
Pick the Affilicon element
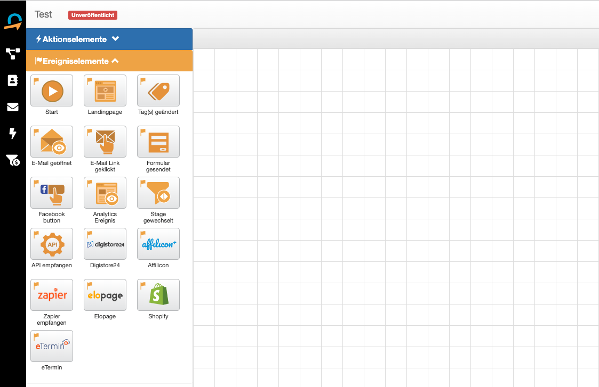(158, 244)
